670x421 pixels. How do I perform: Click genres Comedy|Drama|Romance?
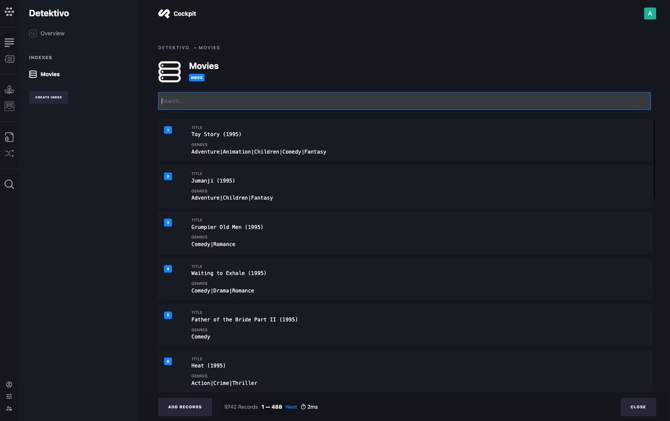tap(223, 291)
